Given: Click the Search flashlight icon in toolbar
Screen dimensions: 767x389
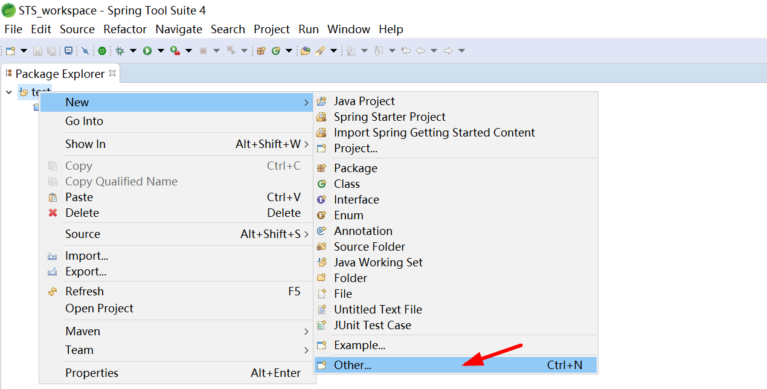Looking at the screenshot, I should pos(321,51).
